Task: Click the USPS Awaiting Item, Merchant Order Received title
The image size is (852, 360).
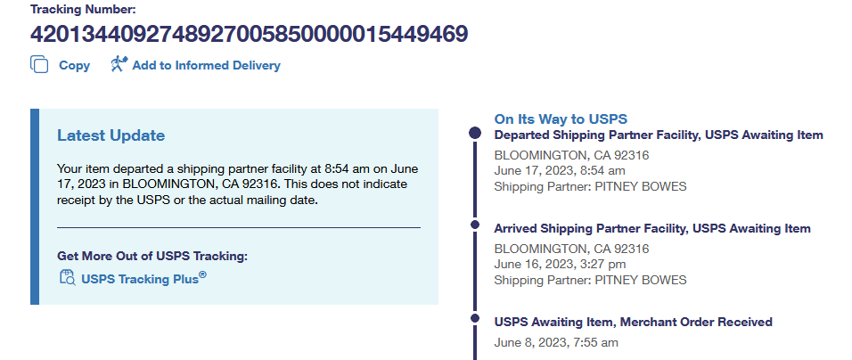Action: [633, 322]
